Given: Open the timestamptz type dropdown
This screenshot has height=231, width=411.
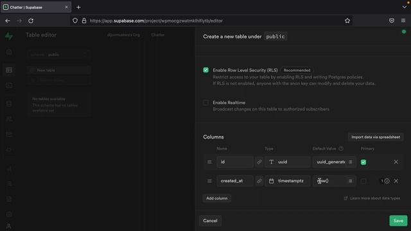Looking at the screenshot, I should coord(288,181).
